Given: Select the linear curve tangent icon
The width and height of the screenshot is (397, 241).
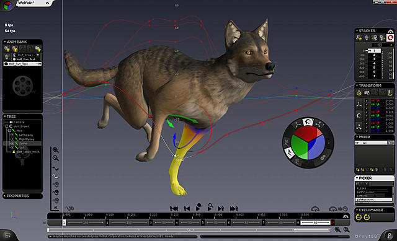Looking at the screenshot, I should pos(55,168).
